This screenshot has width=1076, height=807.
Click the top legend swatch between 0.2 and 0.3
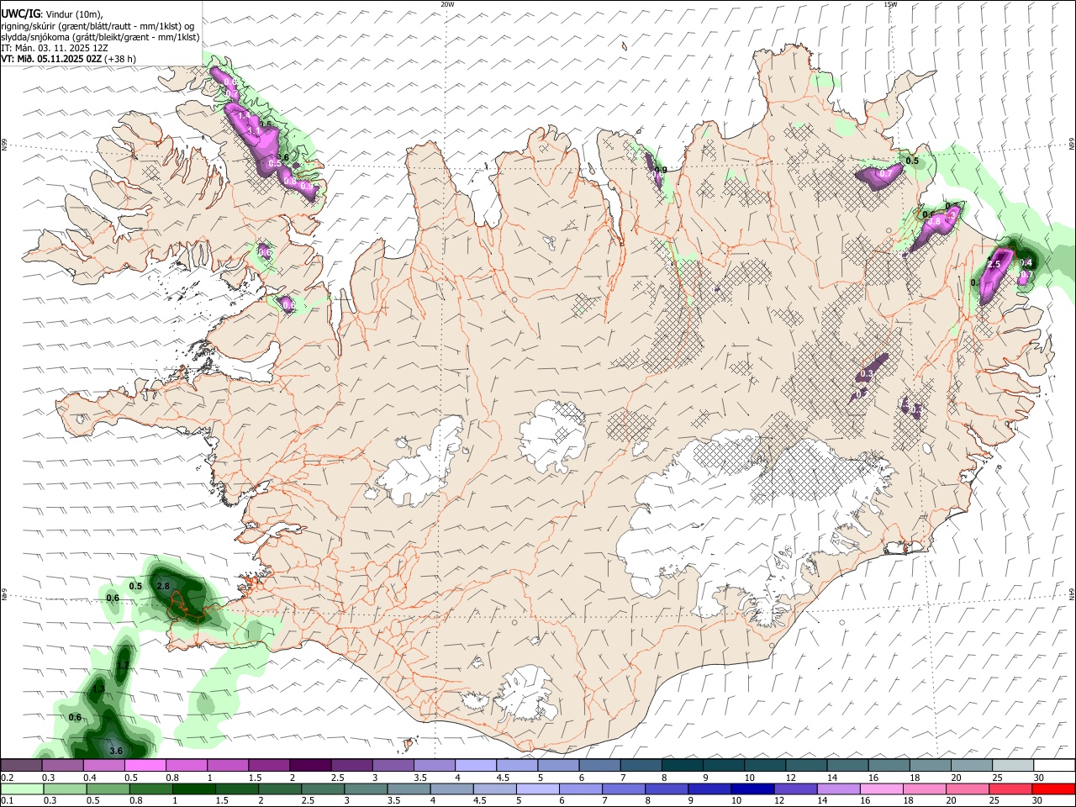pos(21,765)
